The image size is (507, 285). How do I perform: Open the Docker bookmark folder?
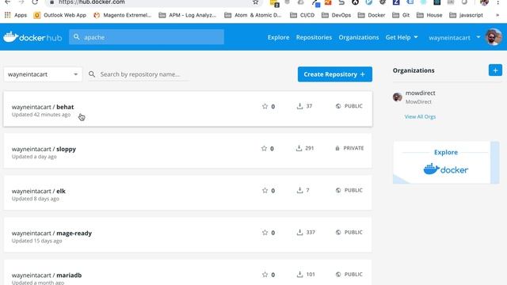372,15
